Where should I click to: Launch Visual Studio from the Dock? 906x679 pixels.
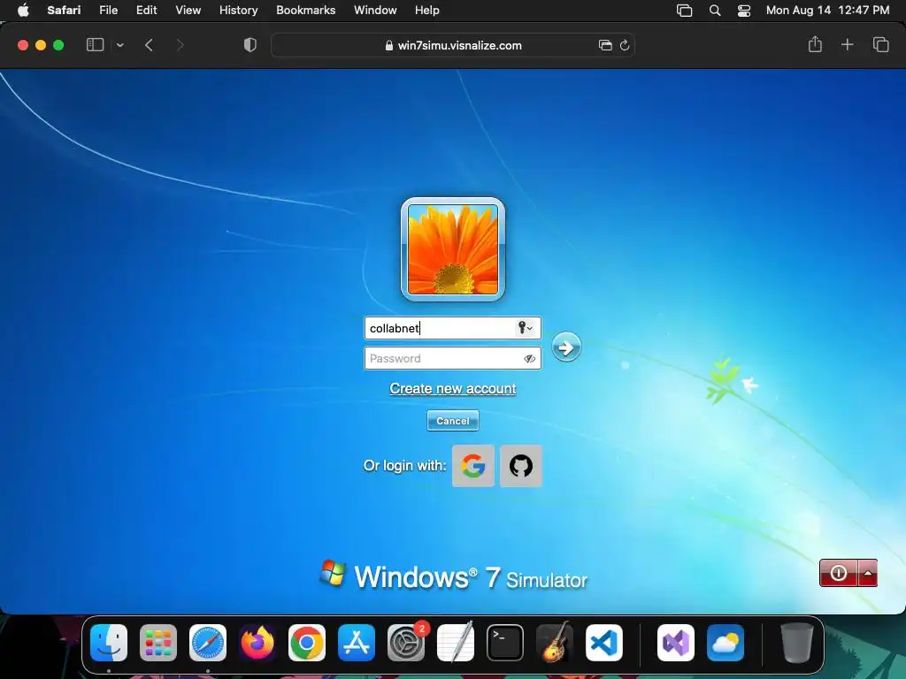(x=676, y=643)
